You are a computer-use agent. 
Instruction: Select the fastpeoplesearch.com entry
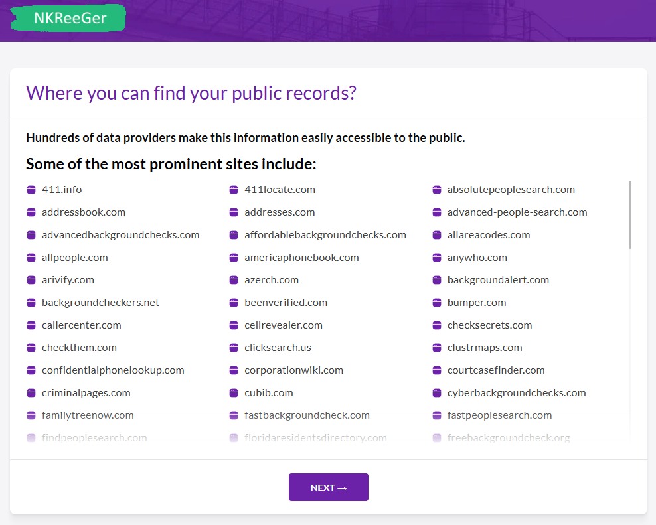point(492,415)
